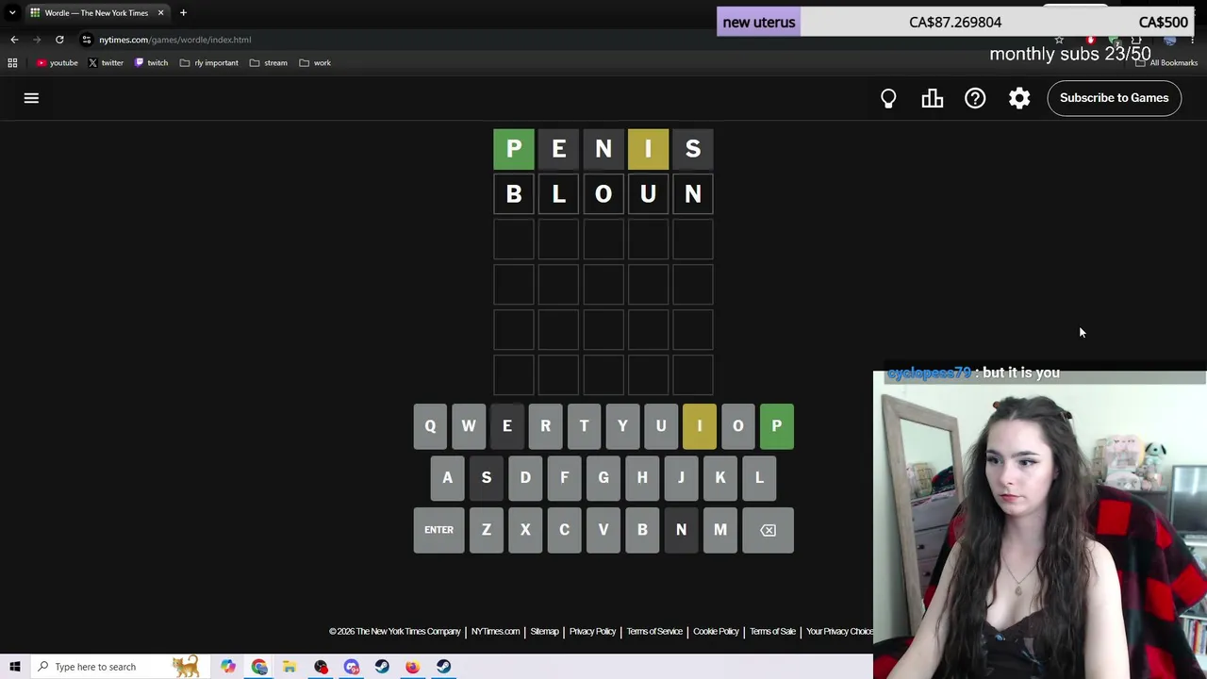
Task: Open the Wordle hamburger navigation menu
Action: pyautogui.click(x=31, y=98)
